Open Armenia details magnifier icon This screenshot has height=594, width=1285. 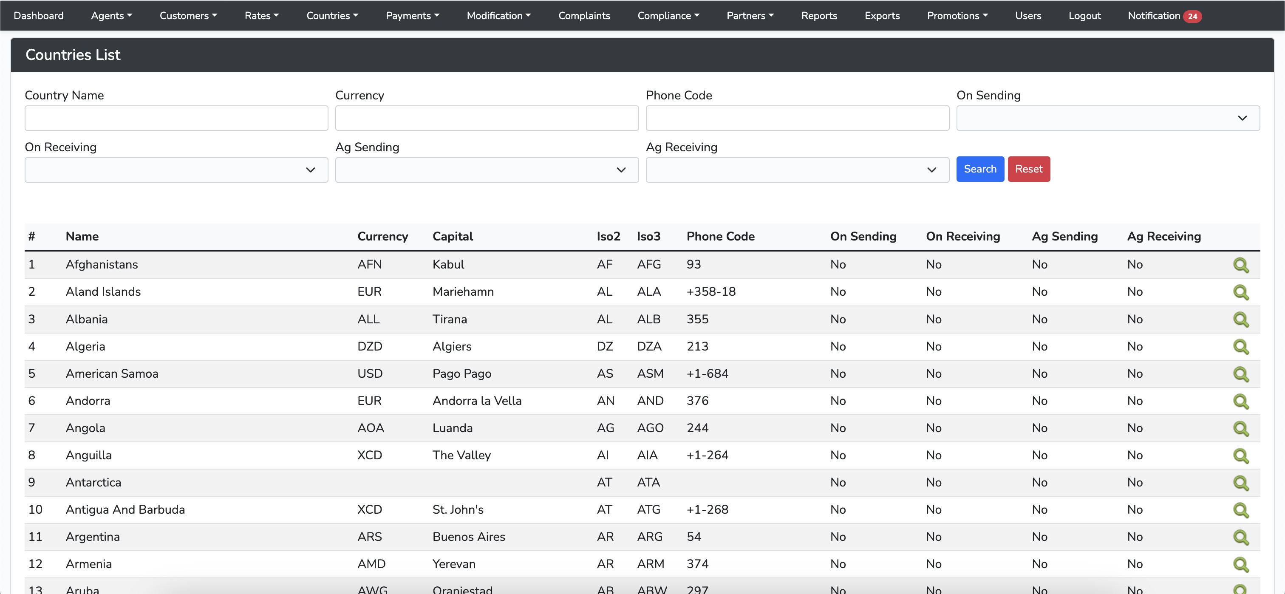[x=1241, y=564]
